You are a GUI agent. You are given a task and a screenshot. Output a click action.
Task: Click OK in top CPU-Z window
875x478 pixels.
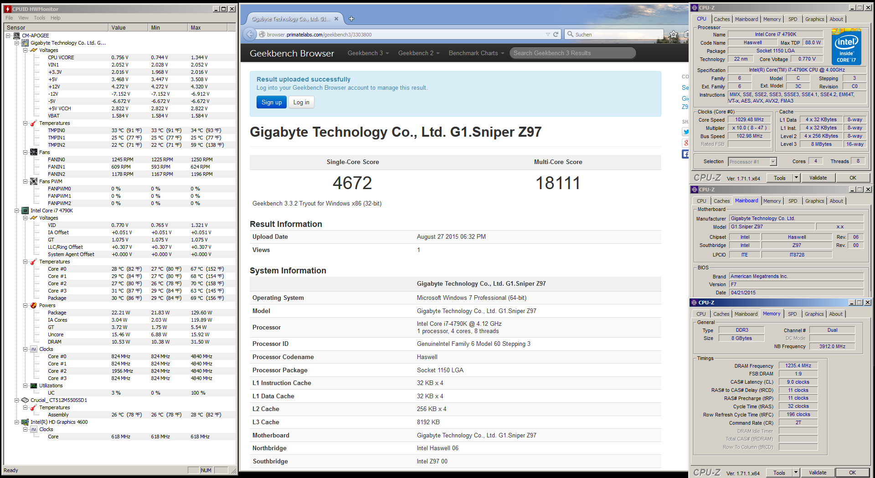tap(853, 178)
